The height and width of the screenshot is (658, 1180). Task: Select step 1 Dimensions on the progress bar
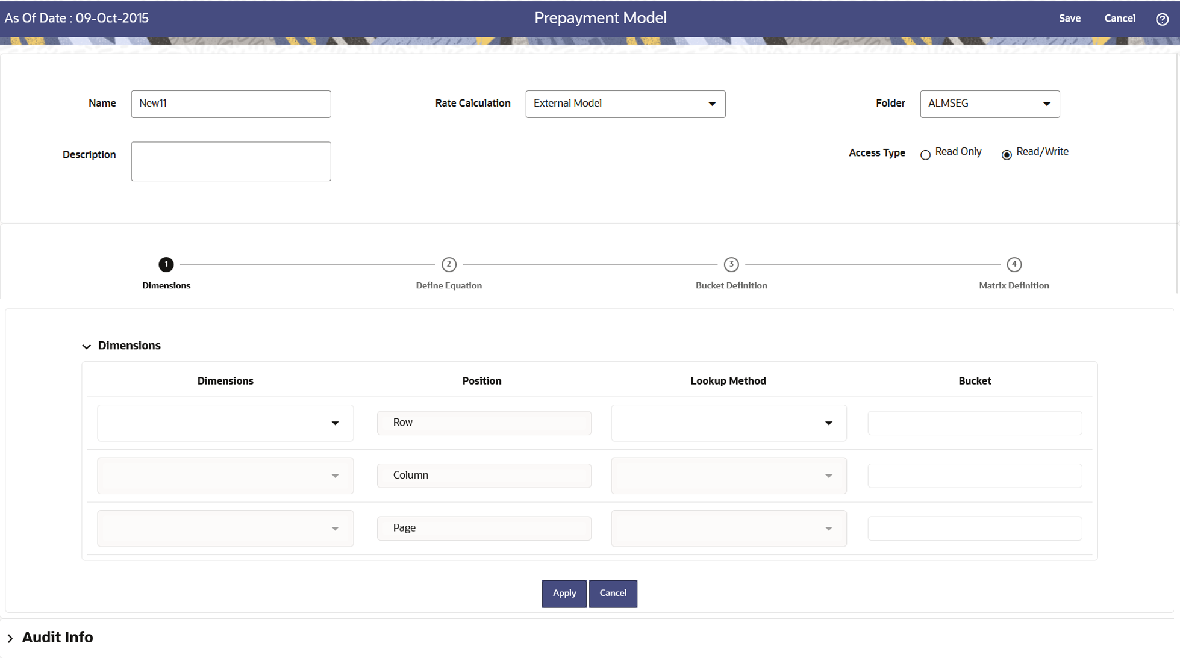point(166,265)
